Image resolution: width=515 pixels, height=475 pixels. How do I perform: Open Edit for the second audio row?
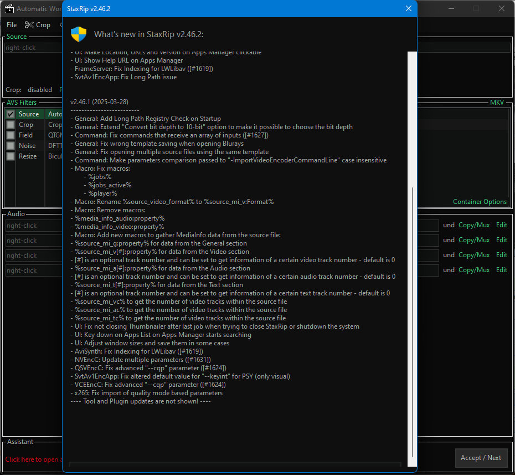pyautogui.click(x=502, y=240)
